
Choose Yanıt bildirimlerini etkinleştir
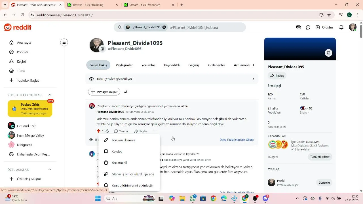(129, 185)
